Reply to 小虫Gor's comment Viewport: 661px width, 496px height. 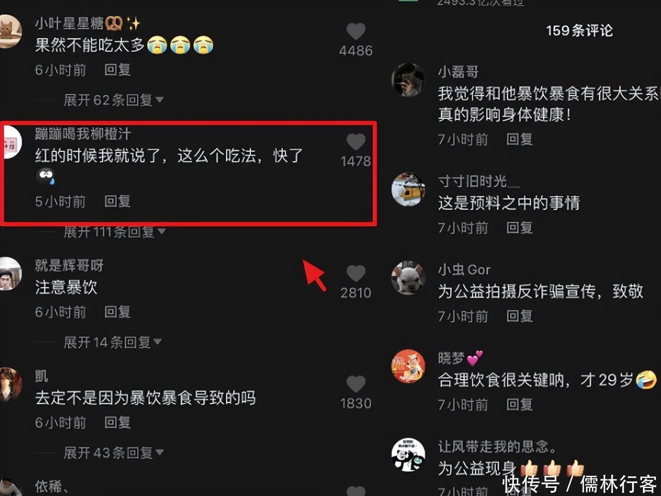click(520, 316)
